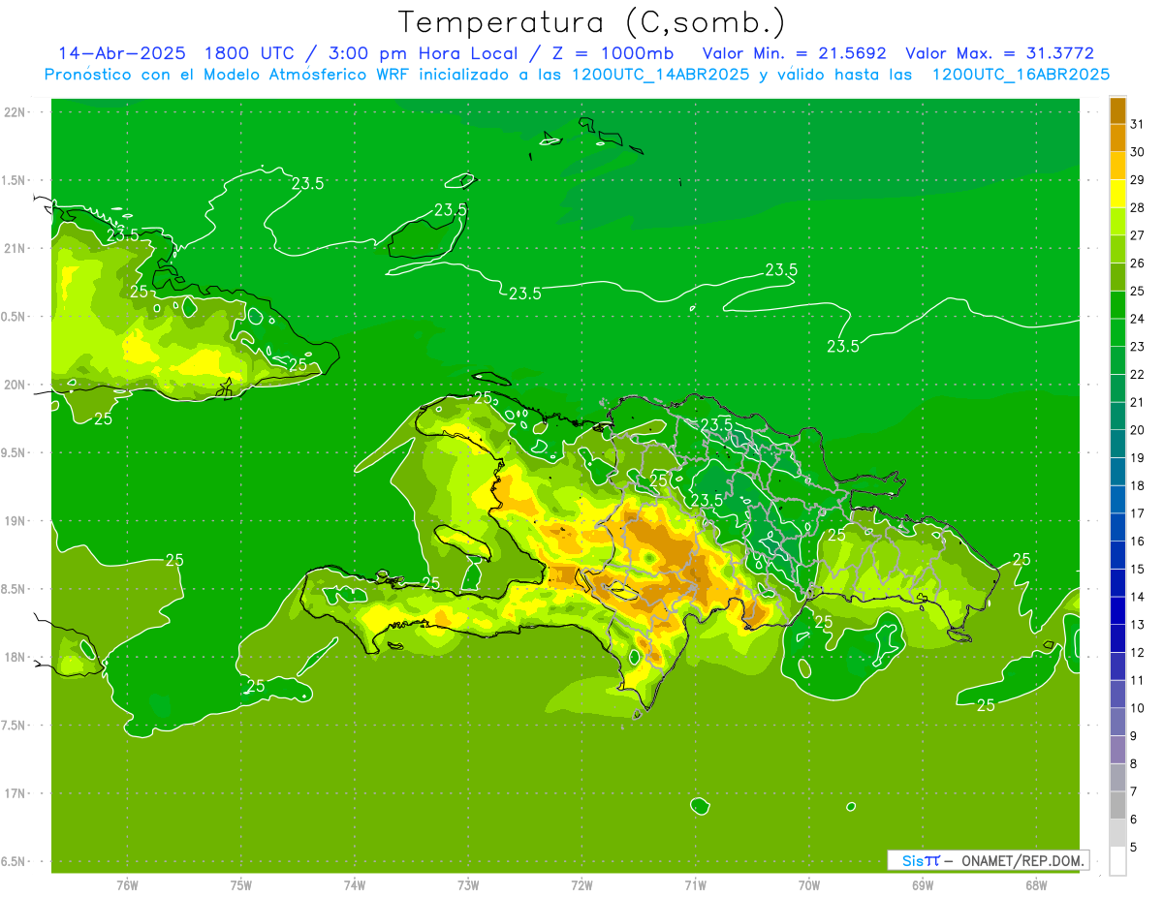1163x898 pixels.
Task: Click the legend color band between 28 and 29
Action: click(1117, 194)
